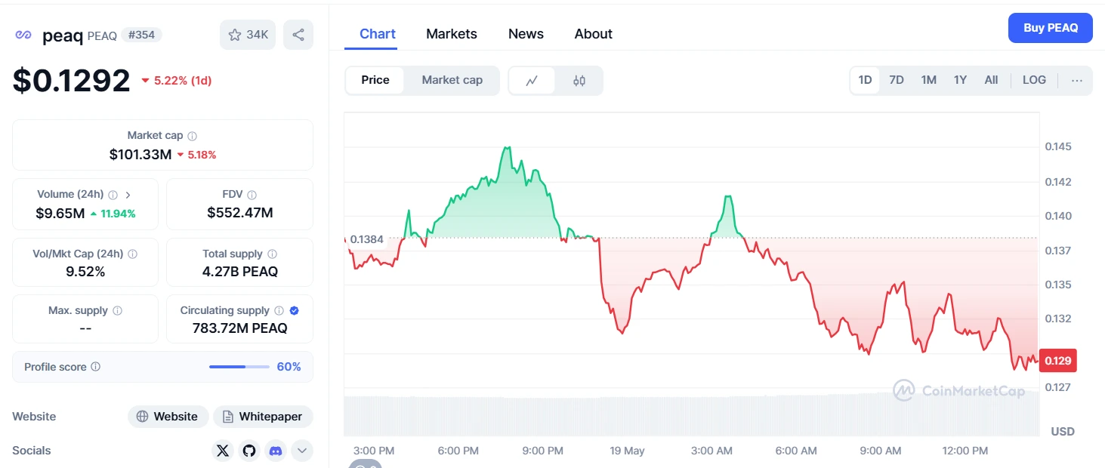Click the 9.52% Vol/Mkt Cap value
1105x468 pixels.
point(85,272)
